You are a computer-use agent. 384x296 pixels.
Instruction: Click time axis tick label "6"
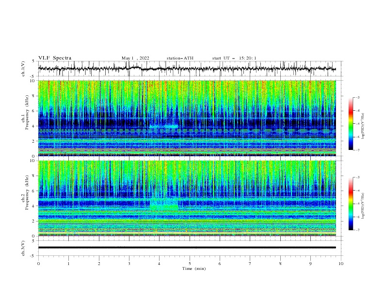tap(220, 264)
